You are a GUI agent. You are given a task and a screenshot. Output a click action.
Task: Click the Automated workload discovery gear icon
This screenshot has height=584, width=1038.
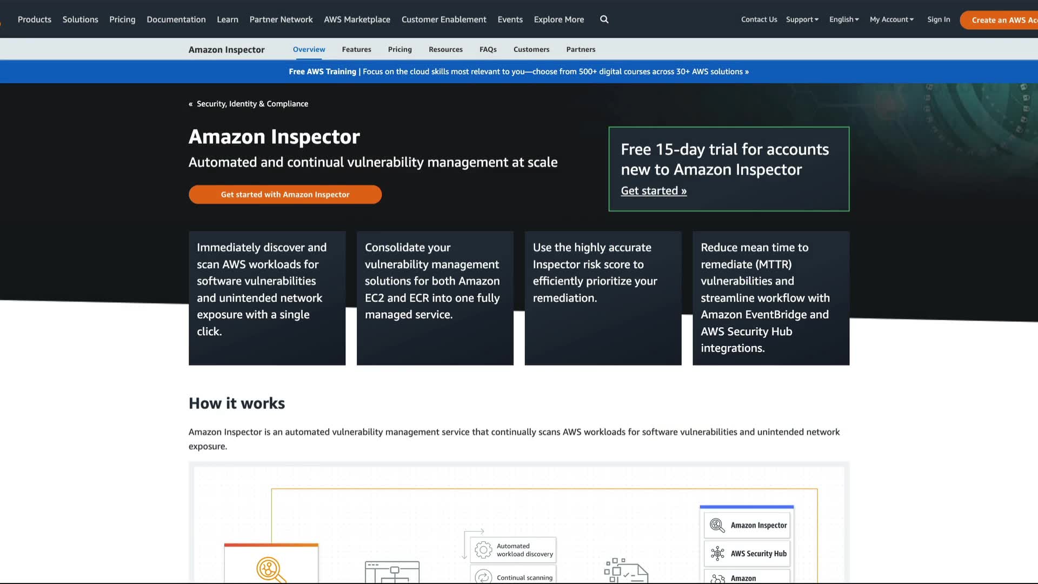click(483, 550)
